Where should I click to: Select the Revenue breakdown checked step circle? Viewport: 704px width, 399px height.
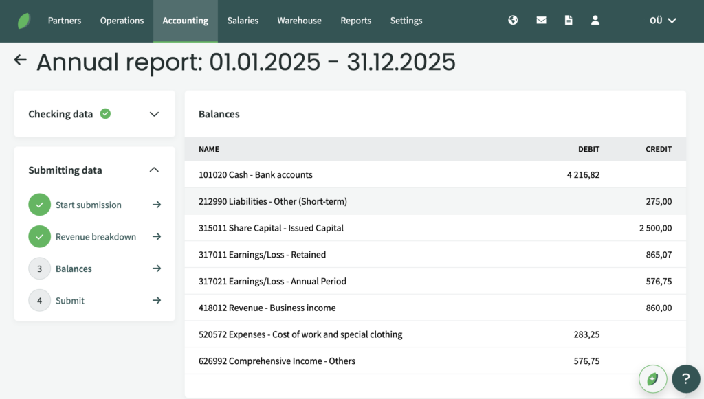tap(39, 237)
